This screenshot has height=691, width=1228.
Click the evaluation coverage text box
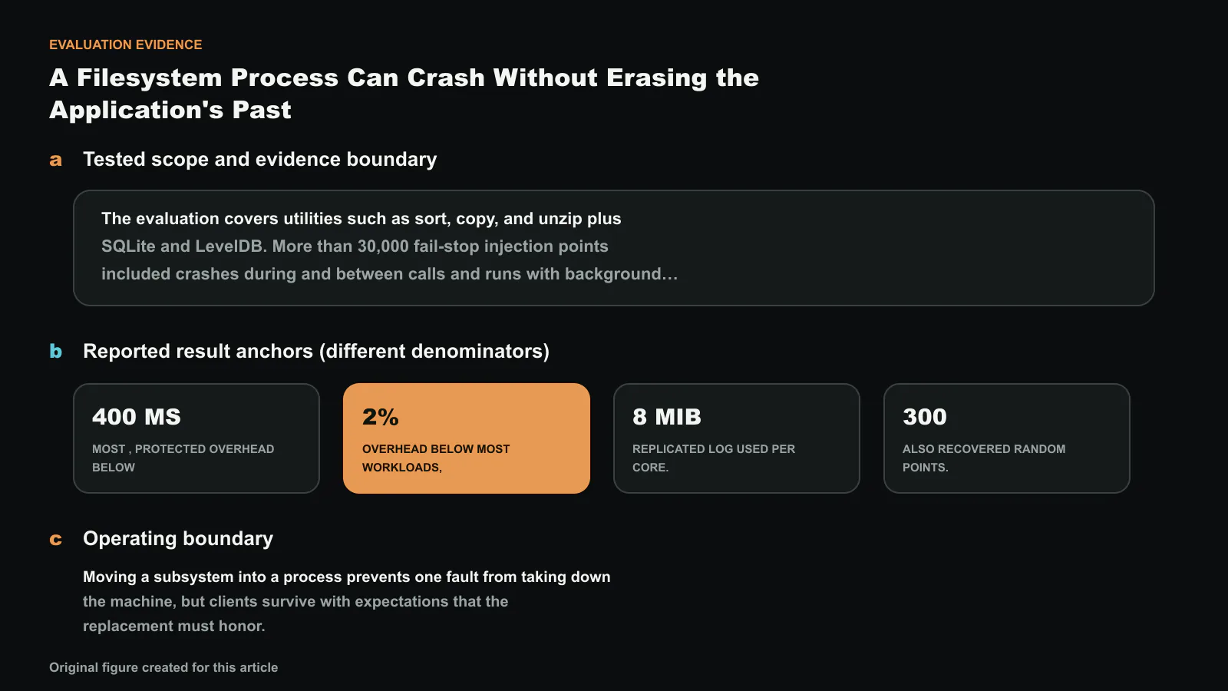tap(614, 248)
